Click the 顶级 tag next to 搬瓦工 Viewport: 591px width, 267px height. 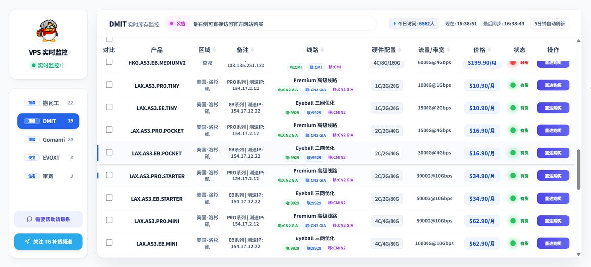coord(32,103)
